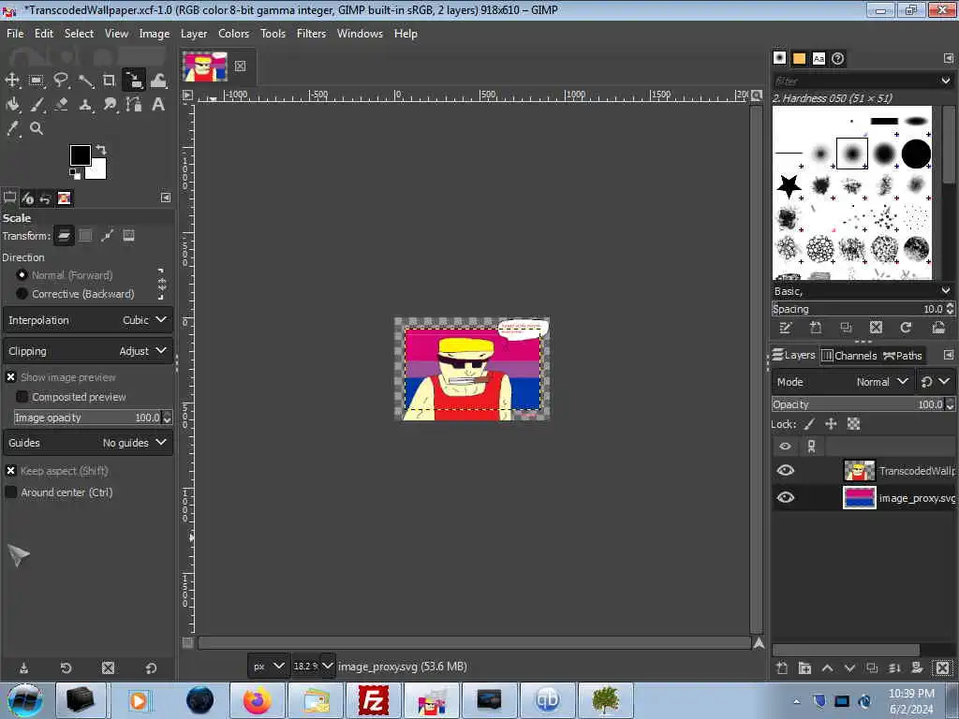Open the Guides No guides dropdown

(x=88, y=443)
